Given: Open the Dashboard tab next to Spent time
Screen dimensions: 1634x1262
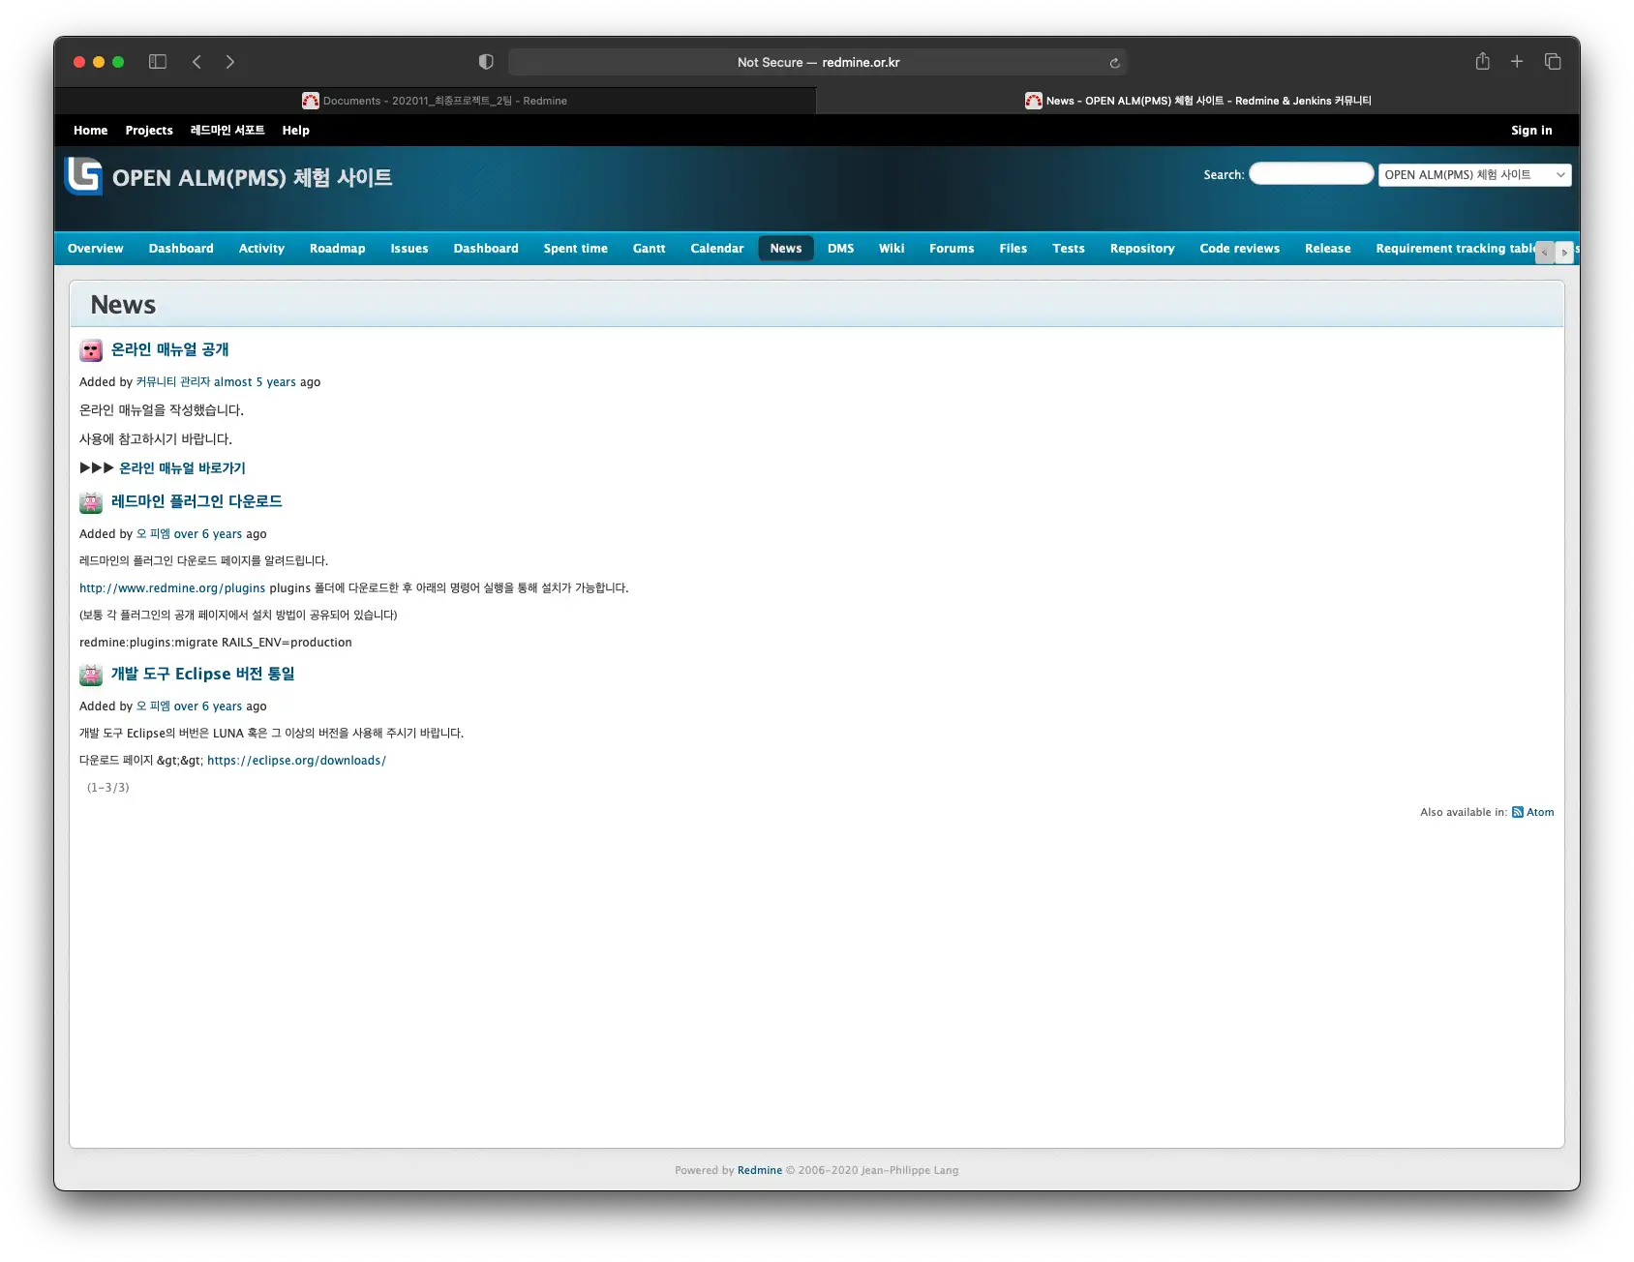Looking at the screenshot, I should [x=486, y=249].
